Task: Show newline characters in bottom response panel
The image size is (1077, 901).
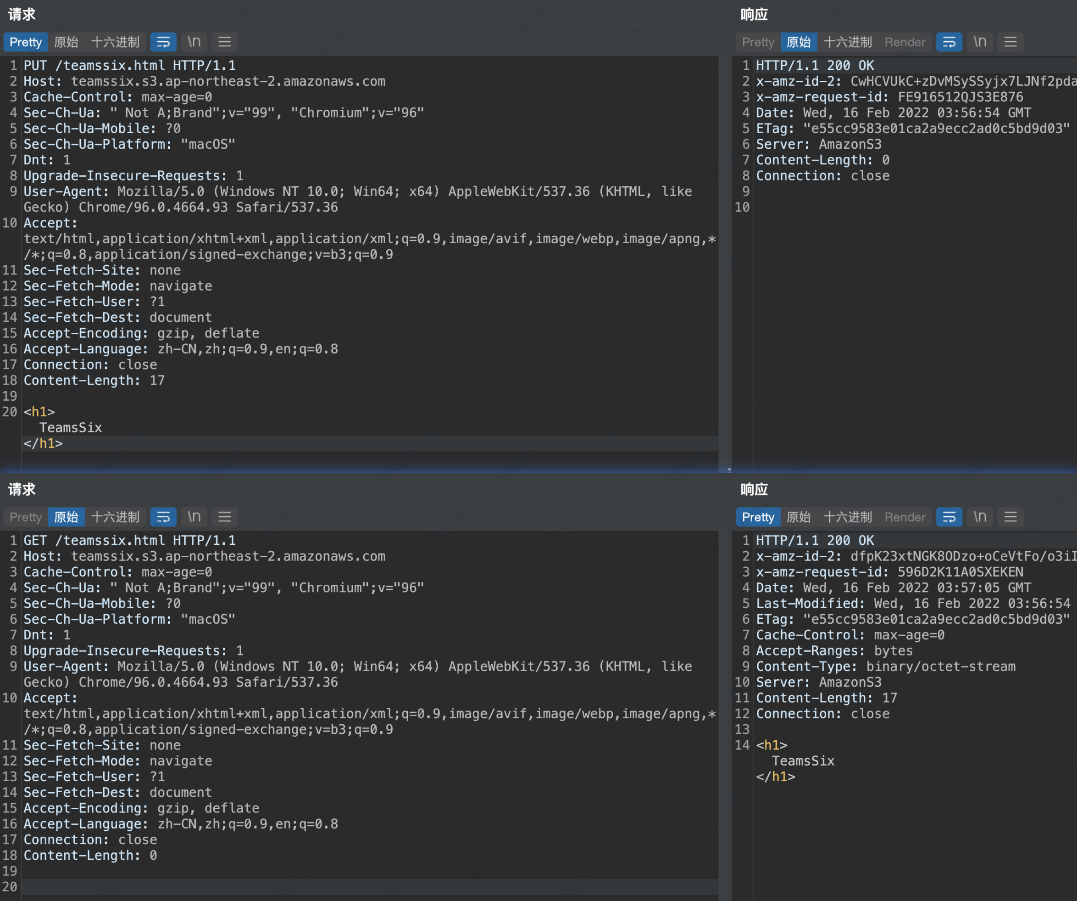Action: point(980,517)
